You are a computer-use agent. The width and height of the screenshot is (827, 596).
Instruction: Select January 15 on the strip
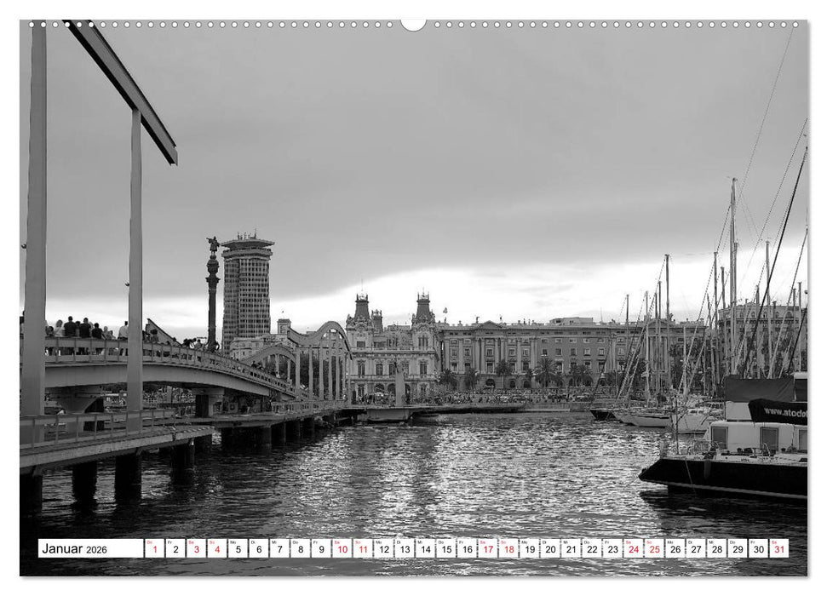[445, 548]
